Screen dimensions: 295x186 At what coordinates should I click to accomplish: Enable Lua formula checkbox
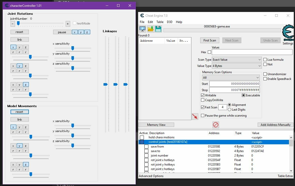(x=265, y=60)
